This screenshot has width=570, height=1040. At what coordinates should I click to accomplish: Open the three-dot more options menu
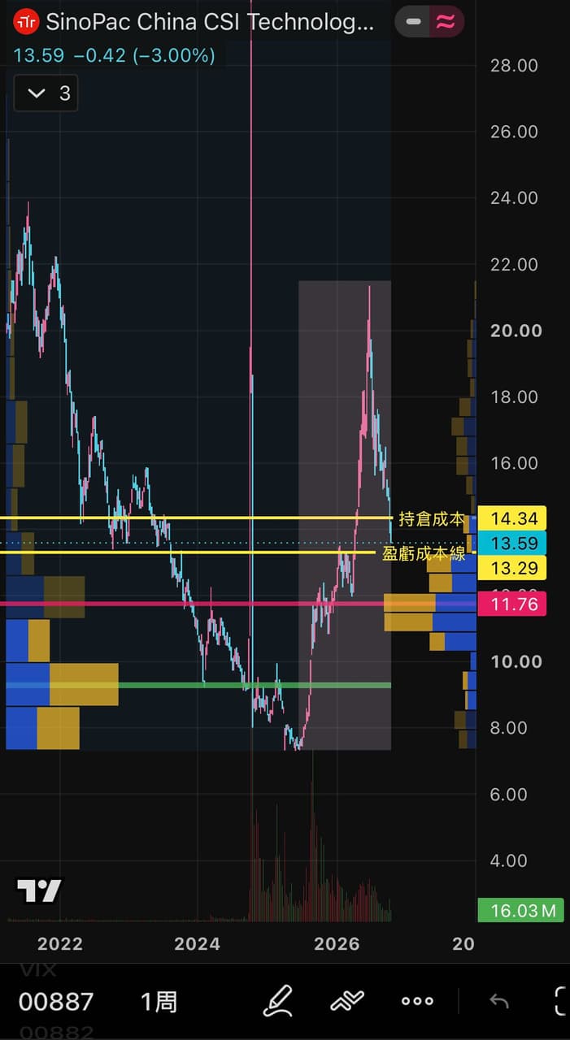click(x=417, y=1001)
